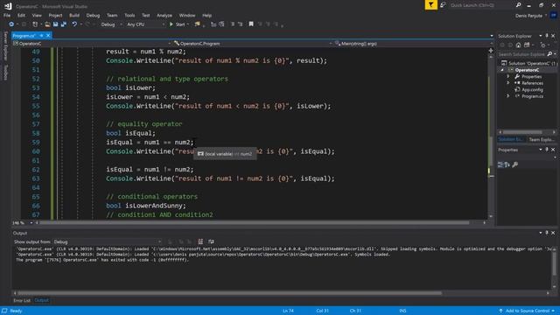Viewport: 560px width, 315px height.
Task: Click the notifications flag icon
Action: click(430, 5)
